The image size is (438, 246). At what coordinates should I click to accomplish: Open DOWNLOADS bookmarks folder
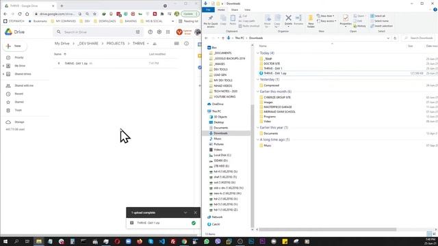pyautogui.click(x=105, y=21)
